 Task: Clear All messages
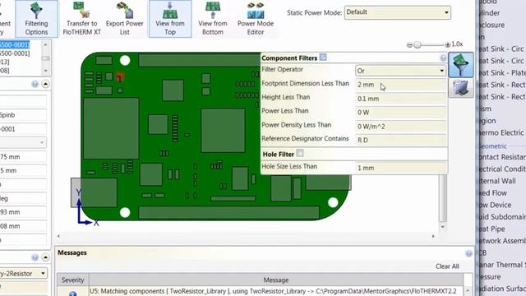(447, 266)
